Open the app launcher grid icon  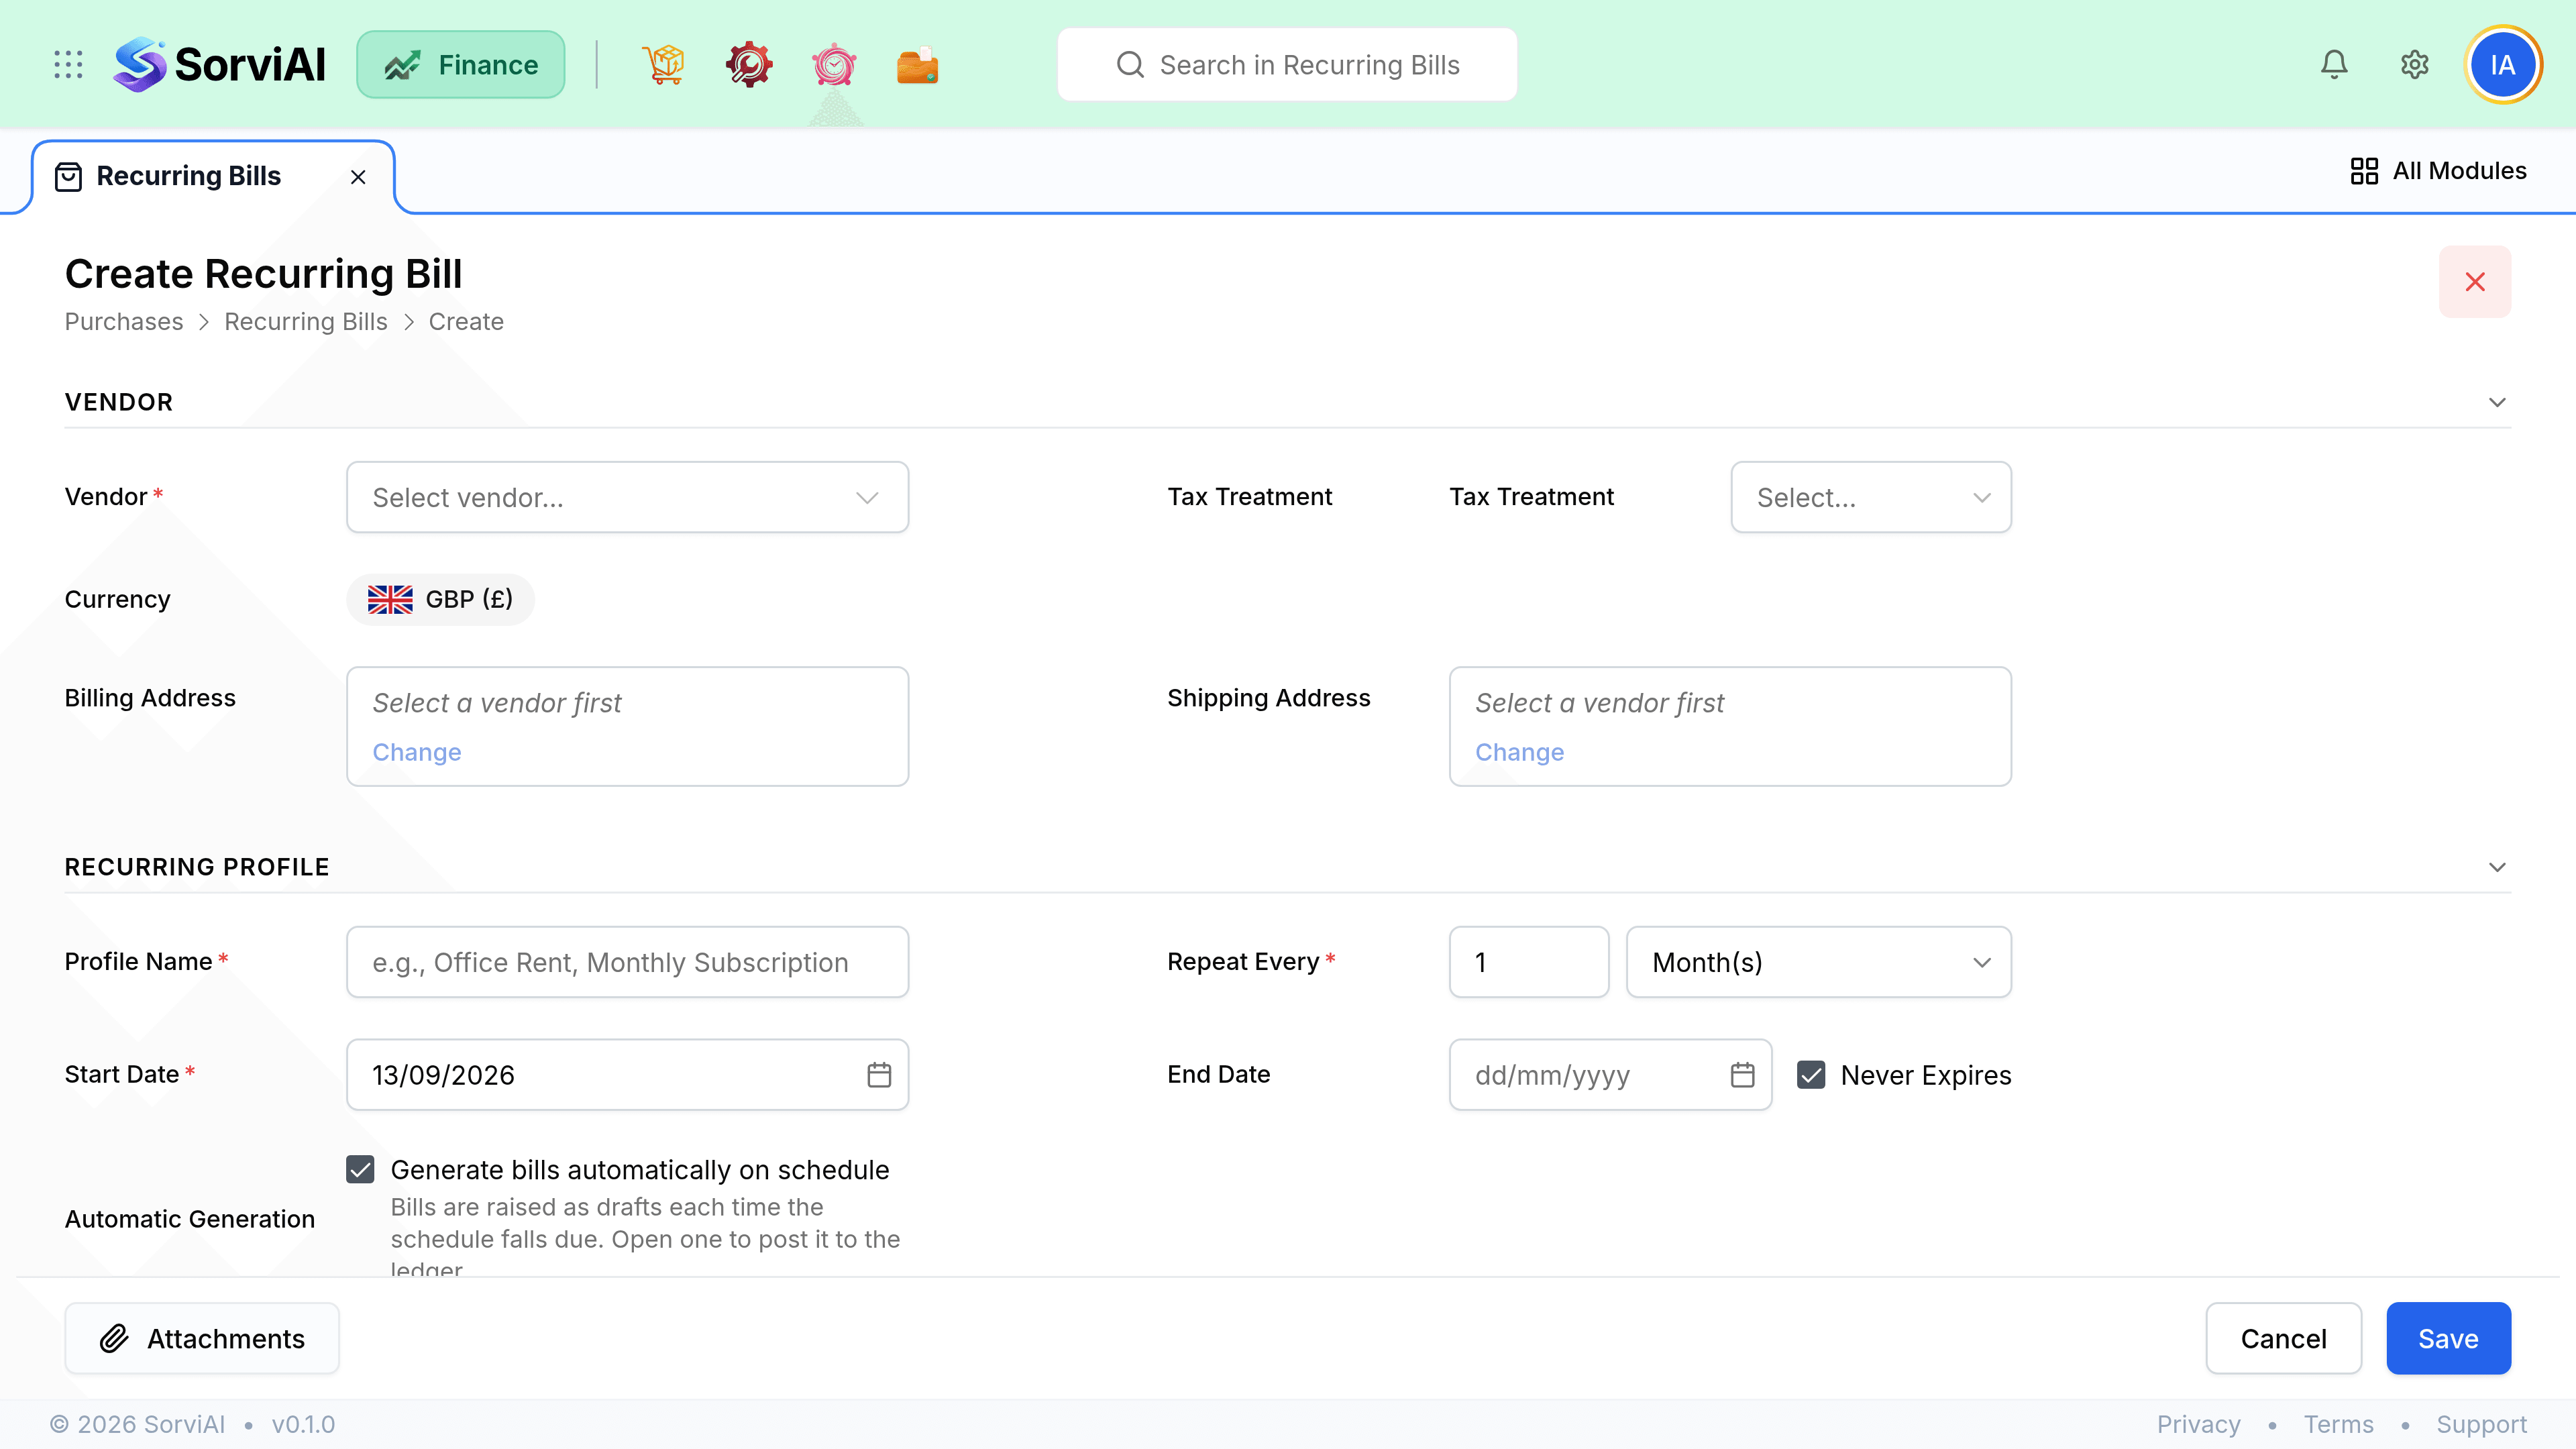(x=68, y=65)
